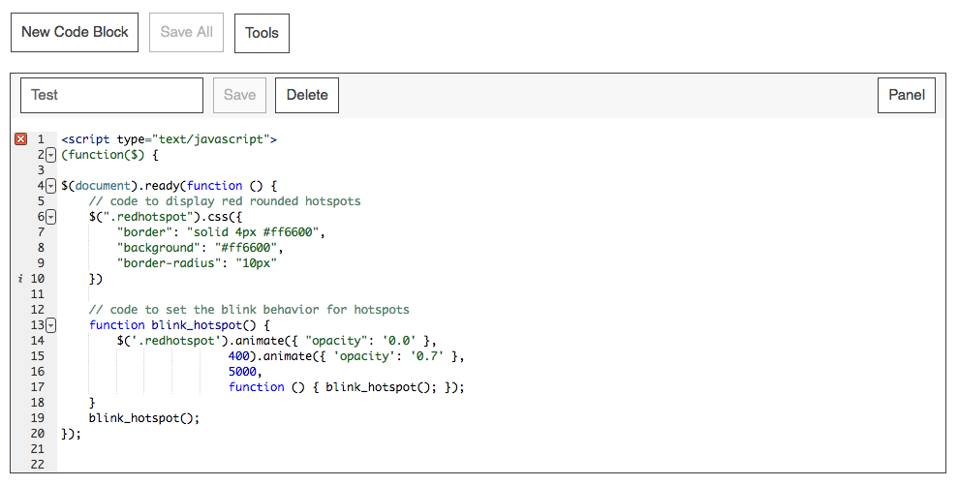
Task: Place cursor on the script tag line
Action: [169, 139]
